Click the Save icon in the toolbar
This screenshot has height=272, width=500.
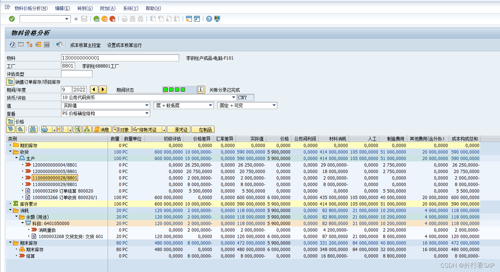pyautogui.click(x=84, y=19)
